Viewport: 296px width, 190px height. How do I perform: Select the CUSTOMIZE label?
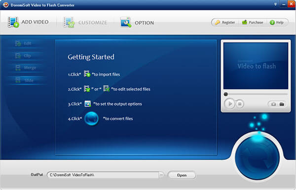[x=93, y=23]
